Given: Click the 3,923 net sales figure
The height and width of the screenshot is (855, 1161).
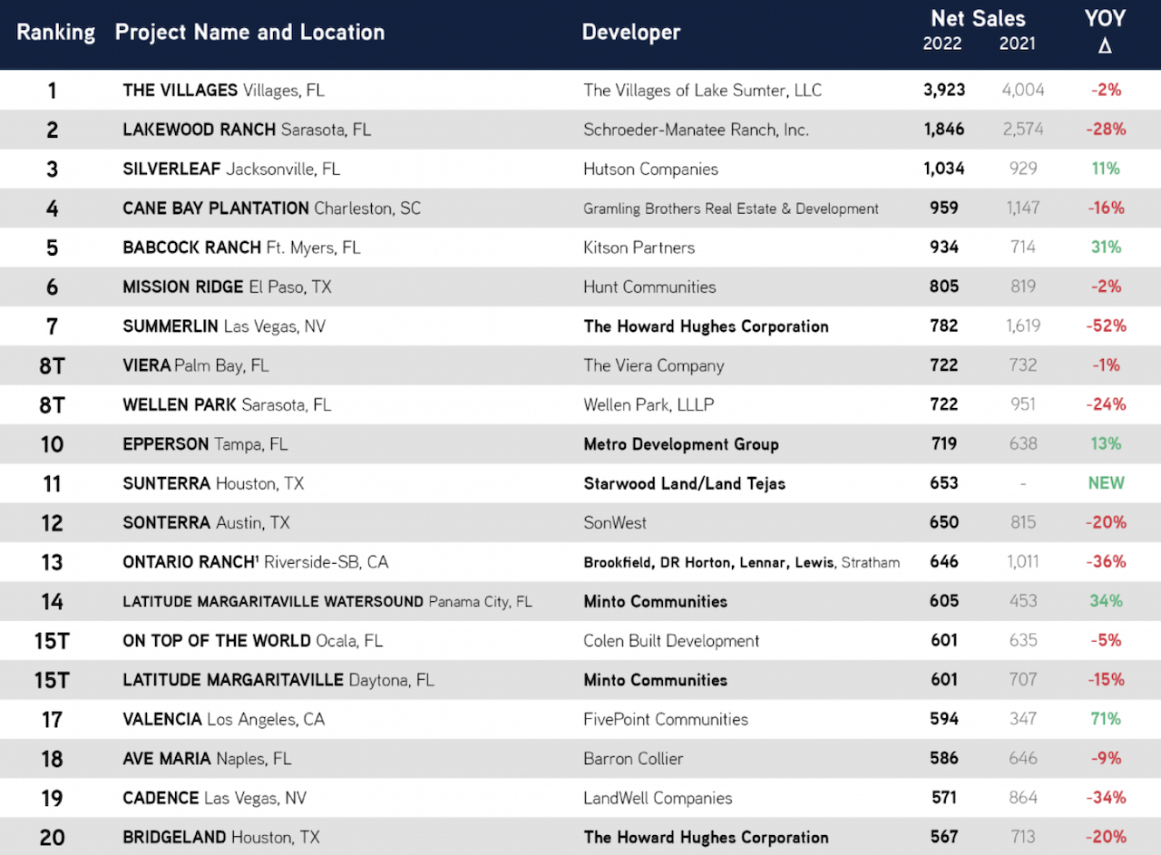Looking at the screenshot, I should tap(944, 91).
